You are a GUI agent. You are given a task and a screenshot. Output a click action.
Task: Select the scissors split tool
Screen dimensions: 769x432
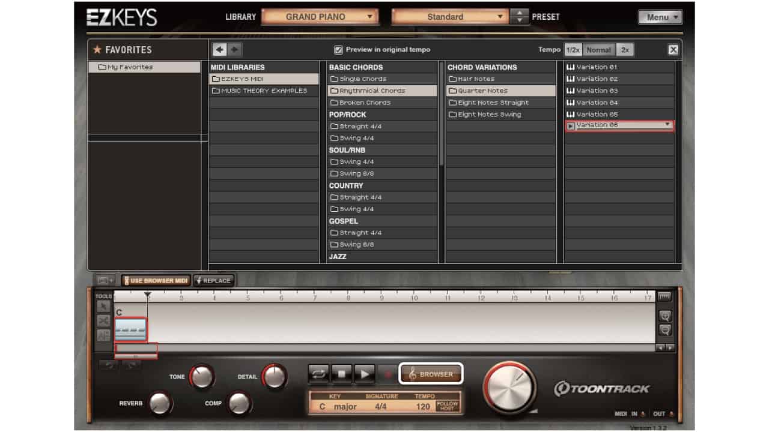pos(102,321)
